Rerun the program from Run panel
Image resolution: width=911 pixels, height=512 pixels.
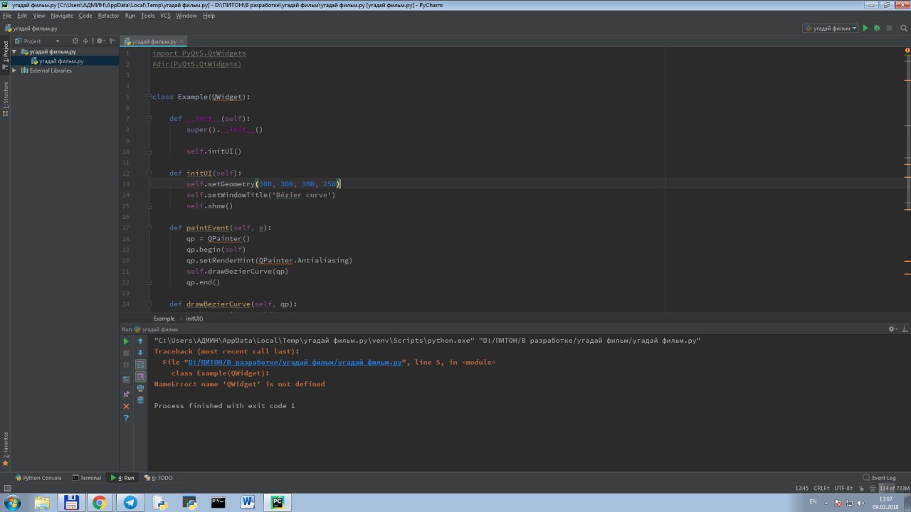tap(127, 341)
